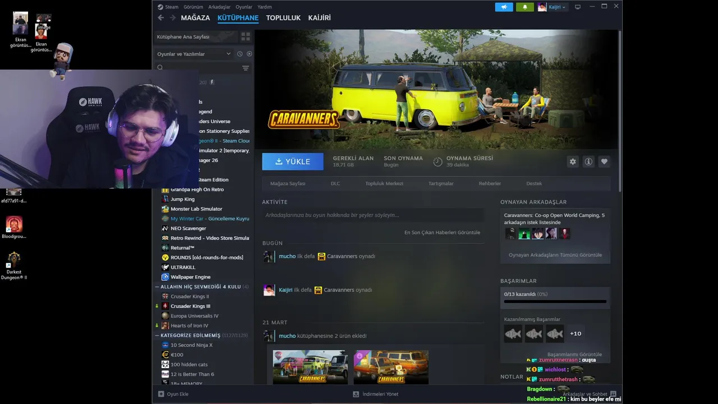Click mucho's avatar under Bugün

pyautogui.click(x=269, y=256)
